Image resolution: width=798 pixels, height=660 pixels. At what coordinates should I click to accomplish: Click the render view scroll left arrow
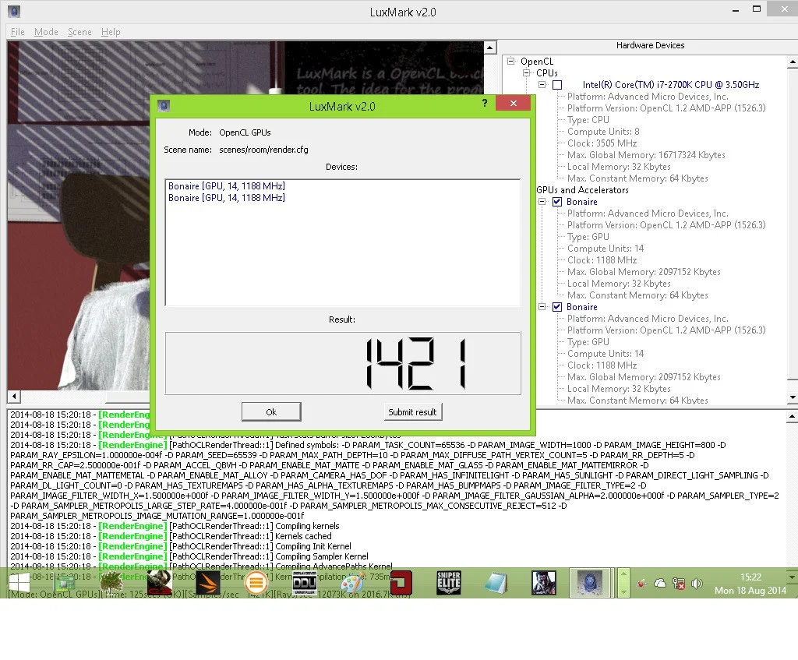pyautogui.click(x=14, y=397)
